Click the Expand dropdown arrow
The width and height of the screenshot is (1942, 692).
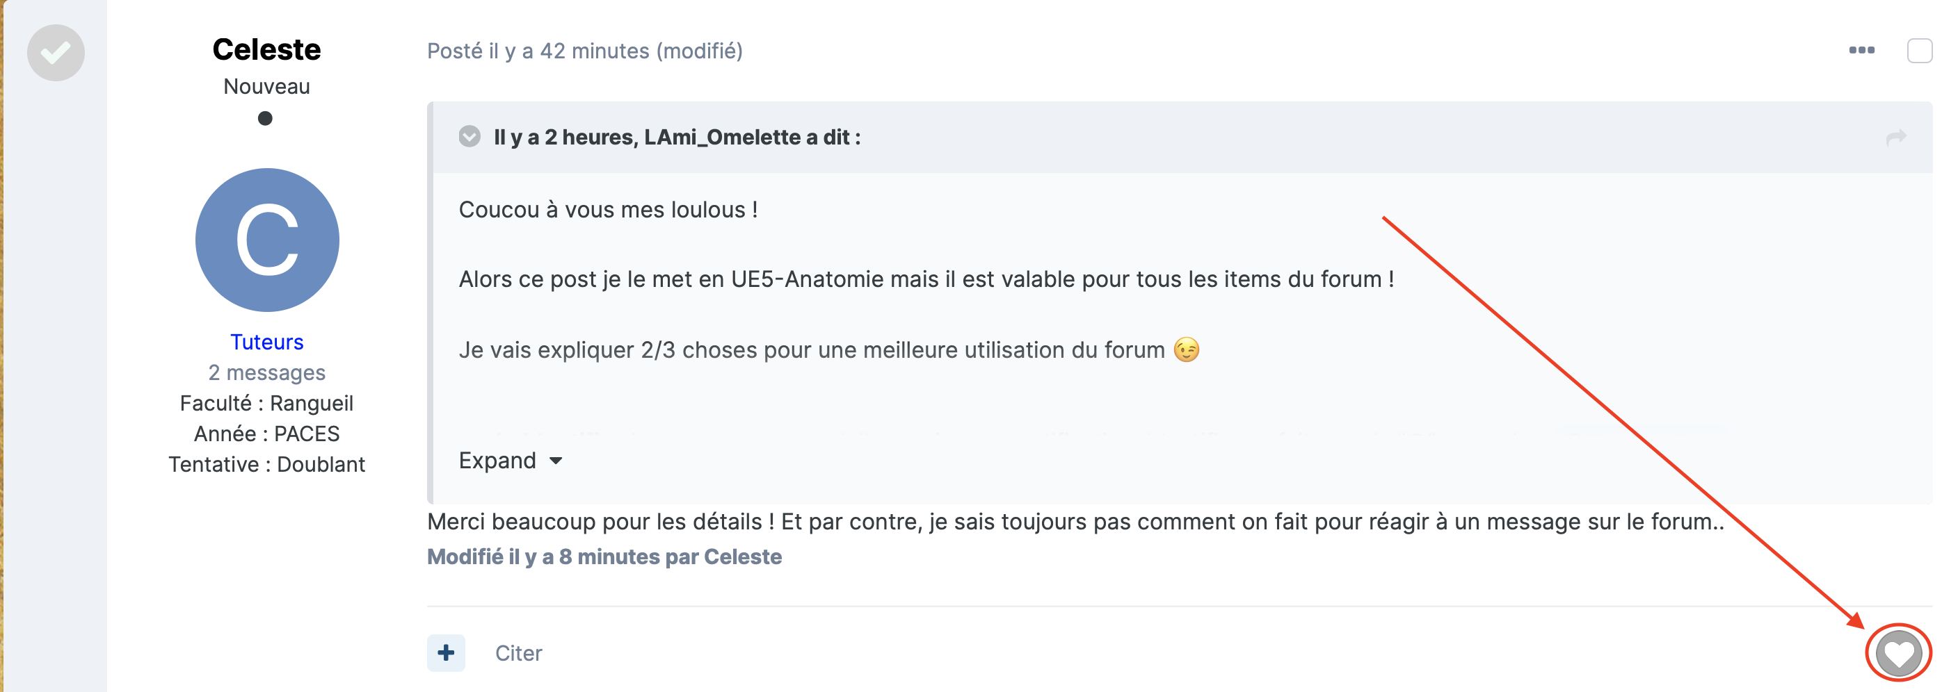tap(556, 461)
